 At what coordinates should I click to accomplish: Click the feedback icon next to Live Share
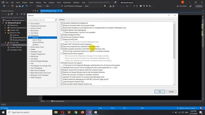(x=191, y=6)
